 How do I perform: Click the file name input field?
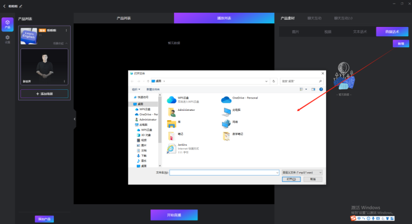point(224,173)
